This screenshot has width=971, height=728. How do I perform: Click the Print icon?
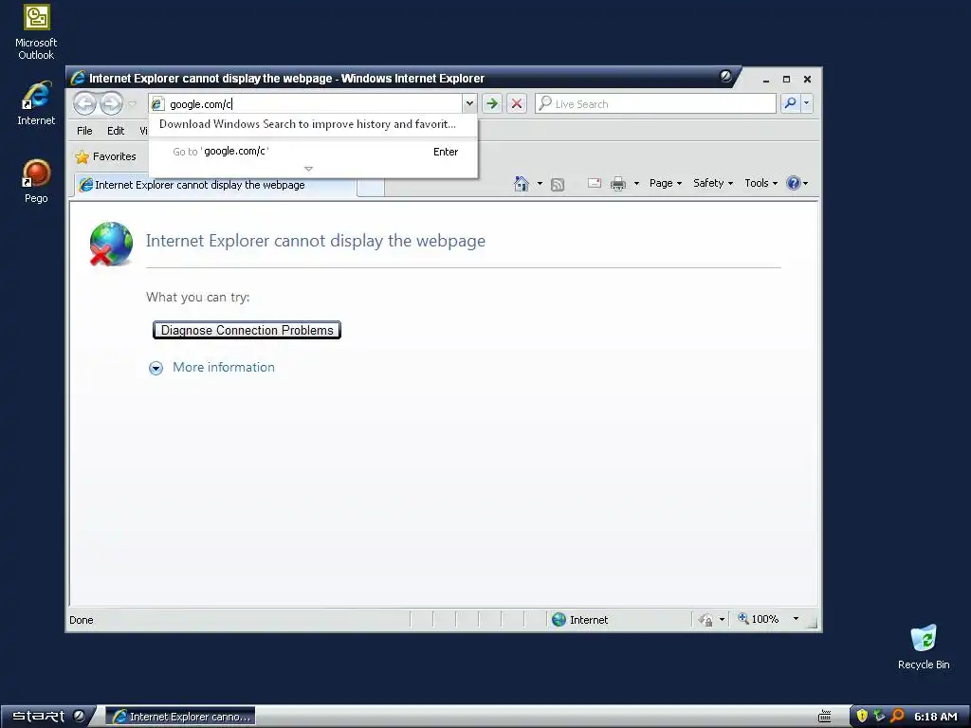click(618, 183)
